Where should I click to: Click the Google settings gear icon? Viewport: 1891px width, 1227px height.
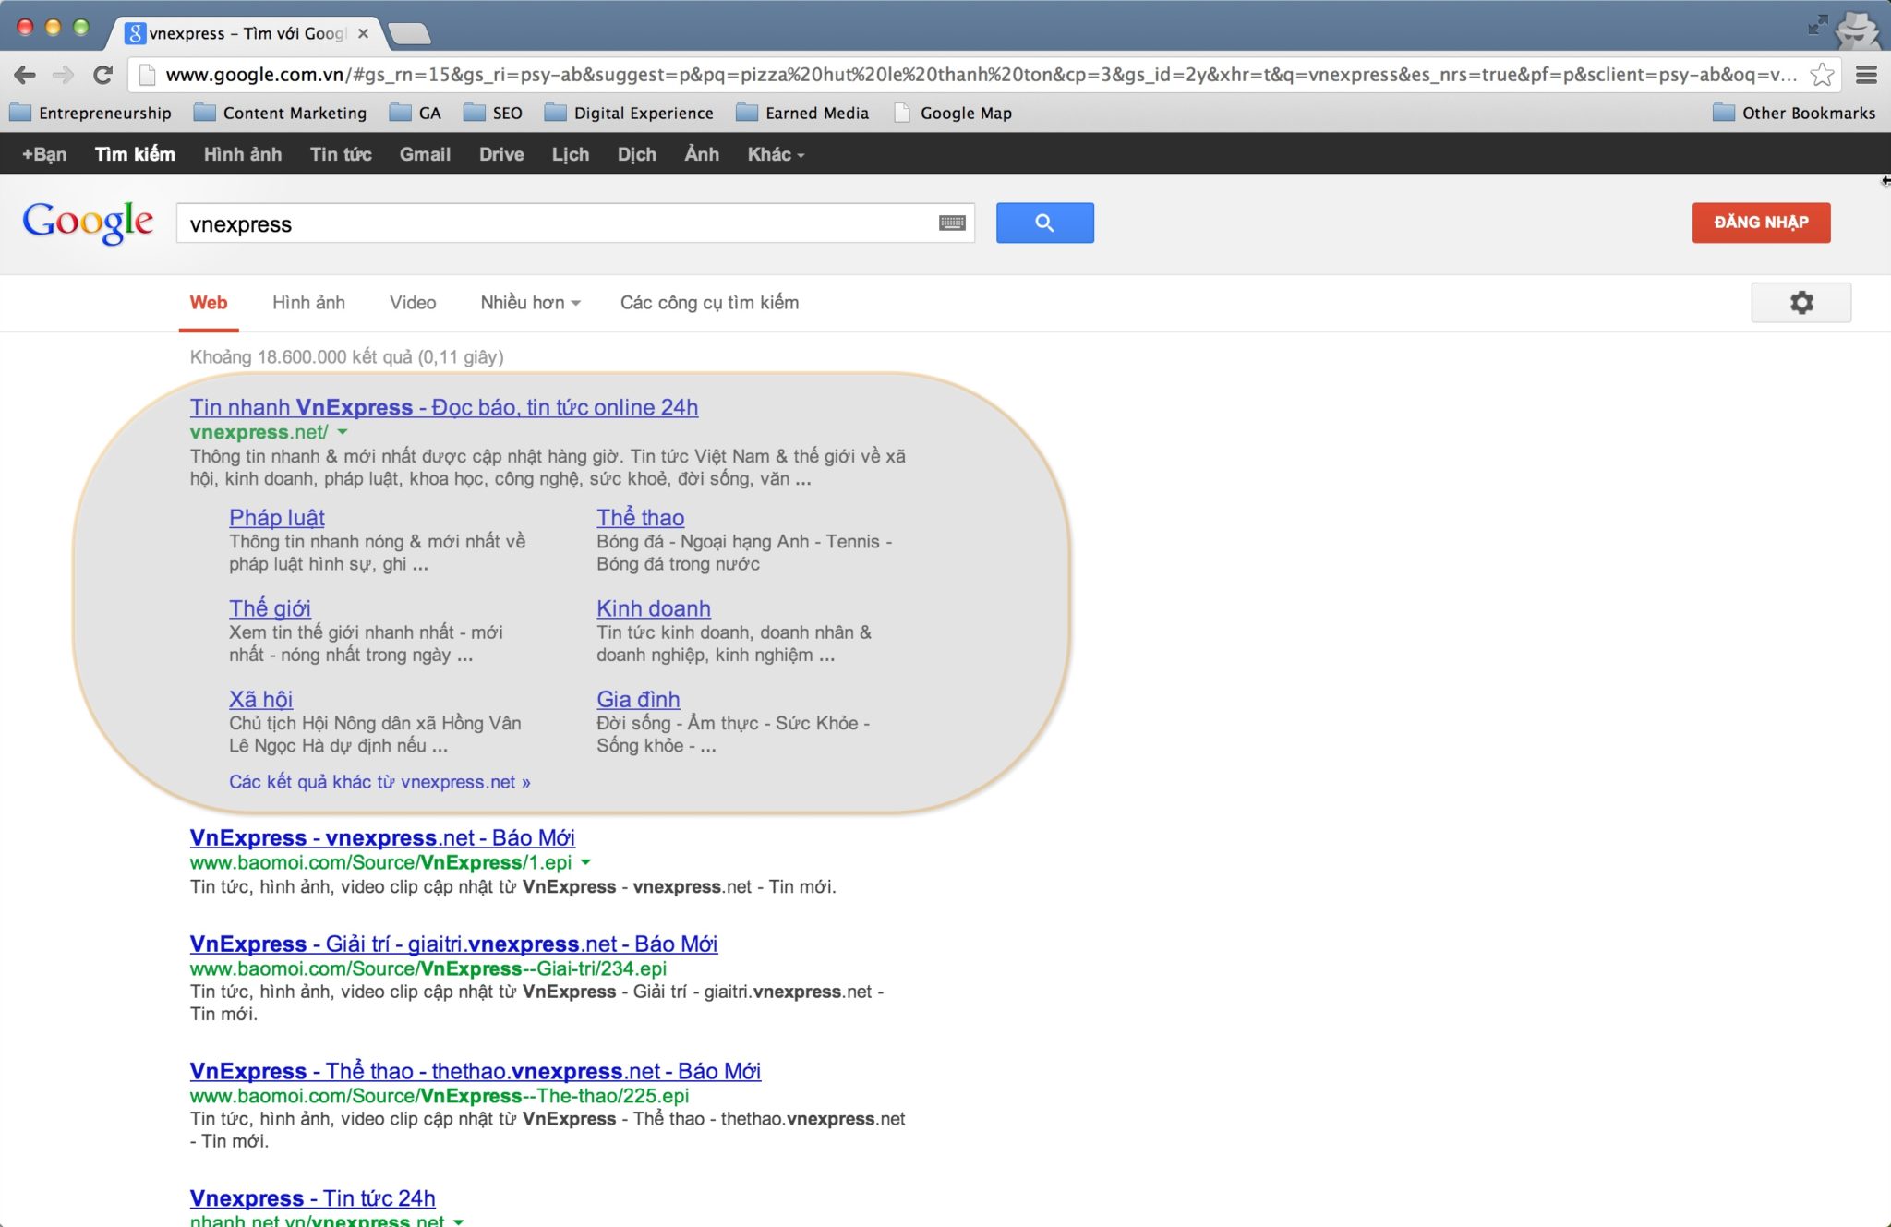(1801, 302)
